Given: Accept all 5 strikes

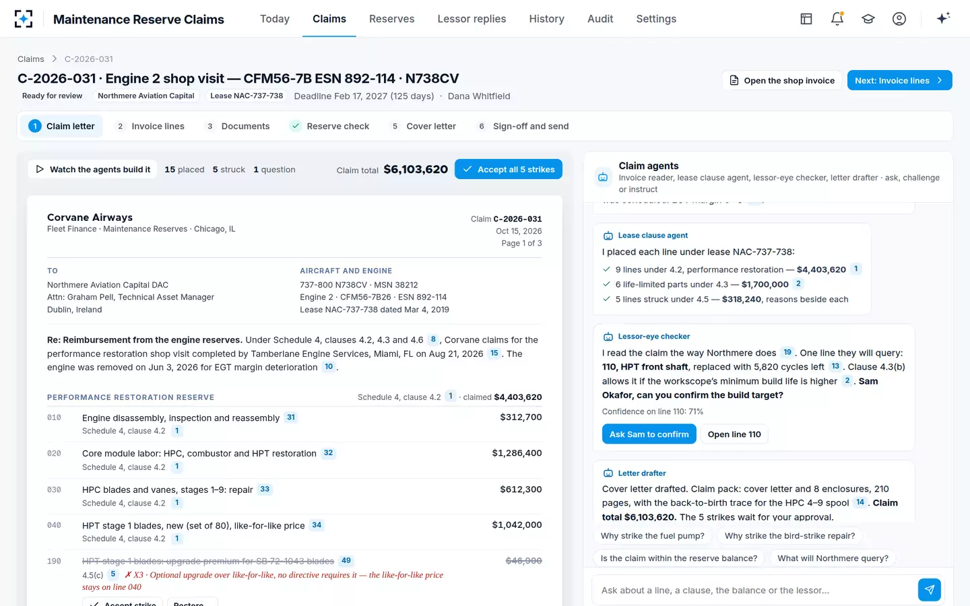Looking at the screenshot, I should point(509,169).
